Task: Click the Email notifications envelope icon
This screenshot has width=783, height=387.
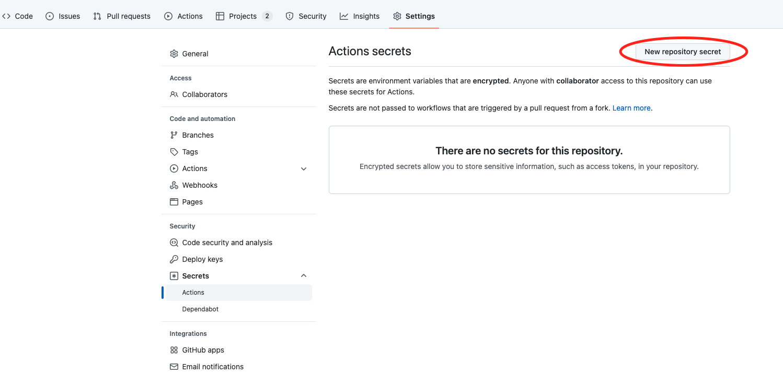Action: pyautogui.click(x=174, y=367)
